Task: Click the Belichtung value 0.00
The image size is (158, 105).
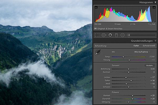Action: click(x=153, y=69)
